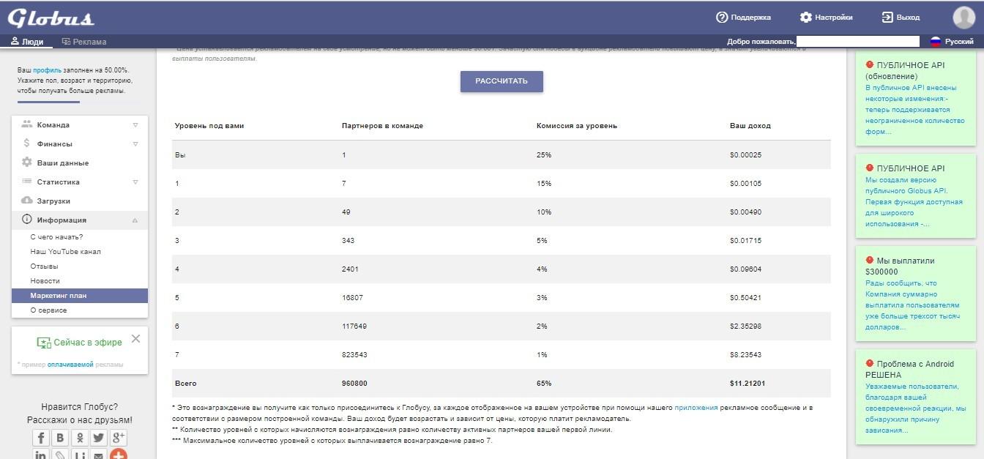
Task: Open Ваши данные menu item
Action: [x=80, y=163]
